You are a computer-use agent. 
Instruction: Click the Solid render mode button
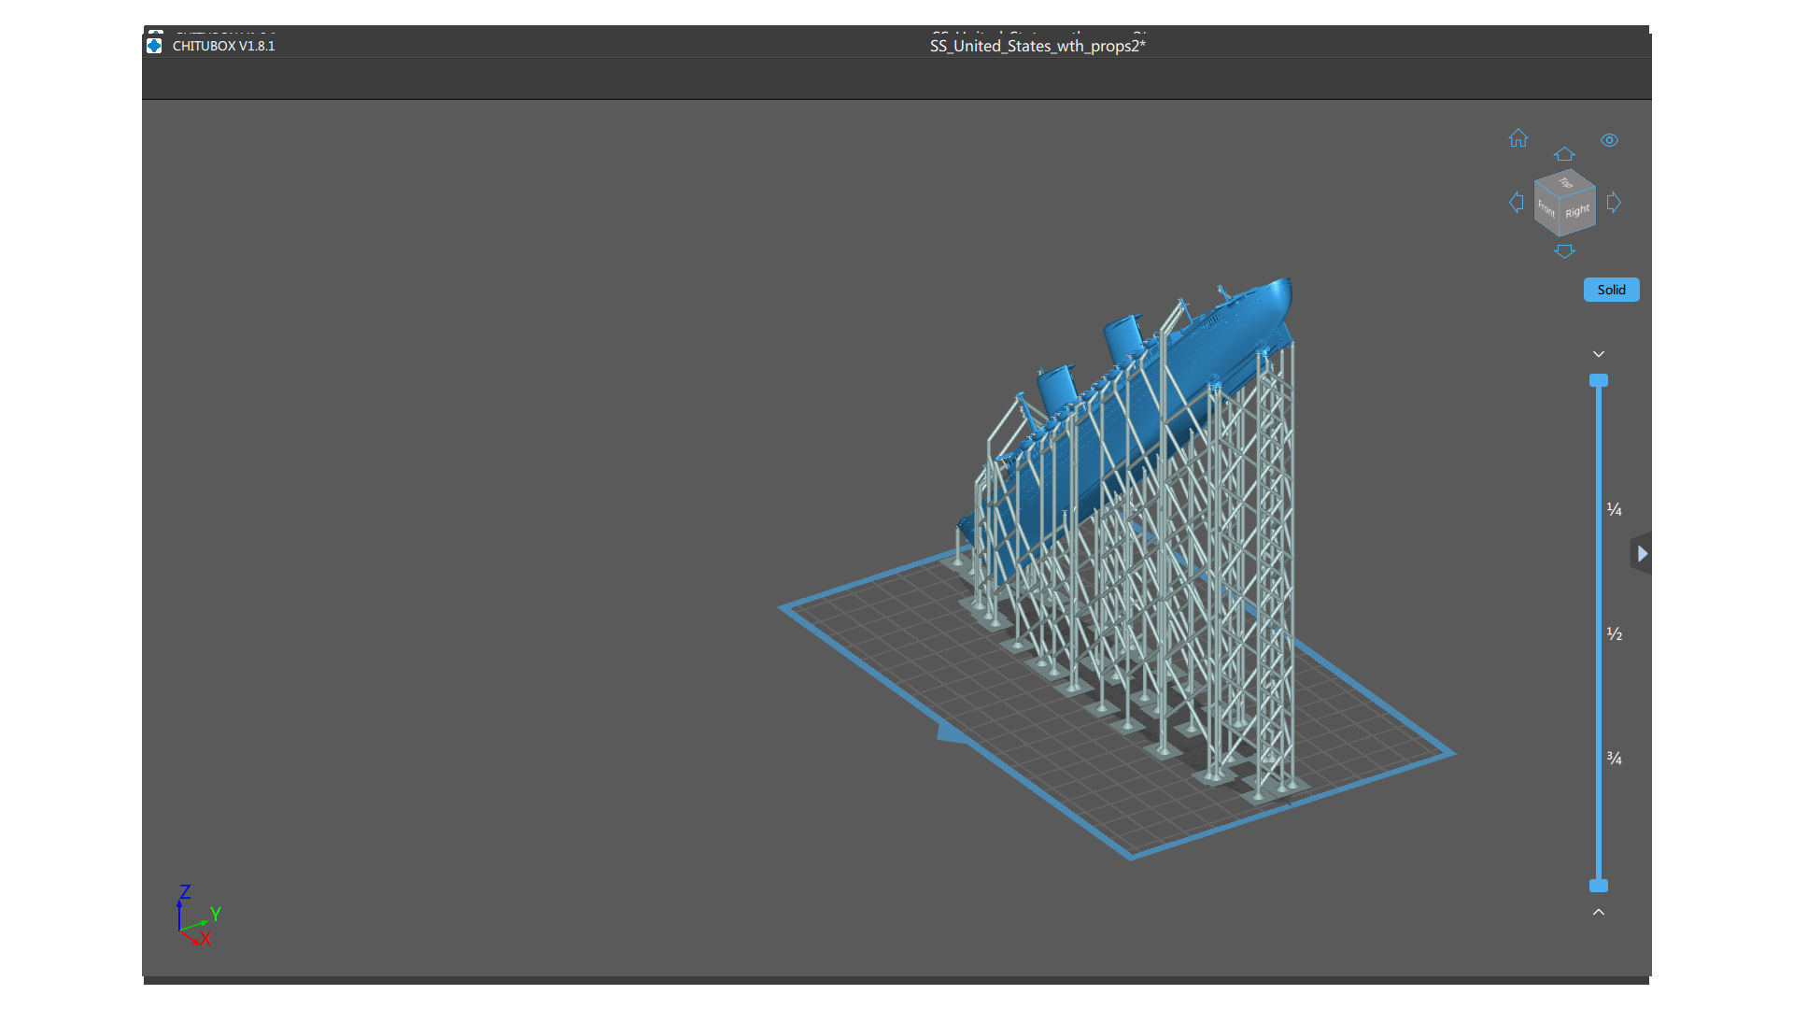click(1611, 290)
